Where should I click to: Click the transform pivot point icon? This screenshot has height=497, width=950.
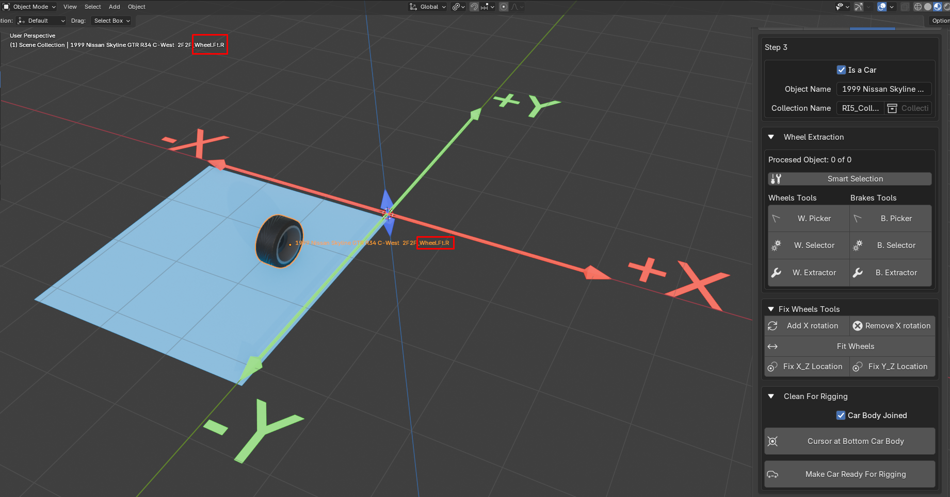pos(458,7)
